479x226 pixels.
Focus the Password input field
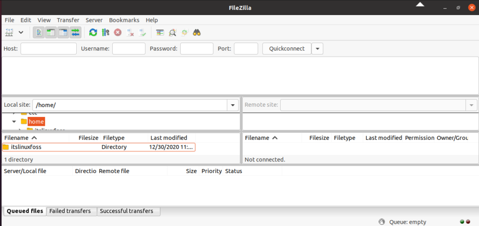click(x=196, y=49)
